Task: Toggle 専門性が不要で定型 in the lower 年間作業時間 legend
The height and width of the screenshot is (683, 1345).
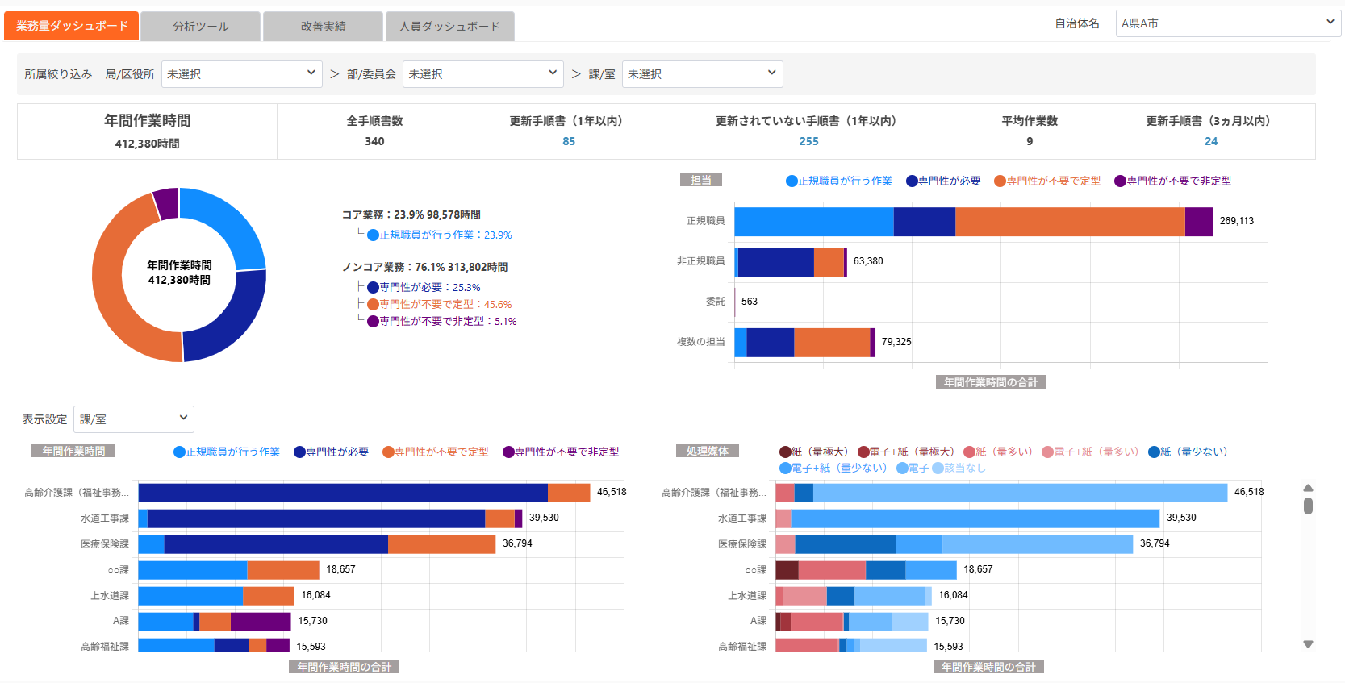Action: (436, 452)
